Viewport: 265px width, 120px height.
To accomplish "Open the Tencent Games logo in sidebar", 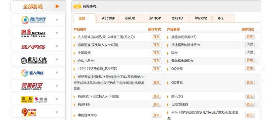I will tap(33, 20).
